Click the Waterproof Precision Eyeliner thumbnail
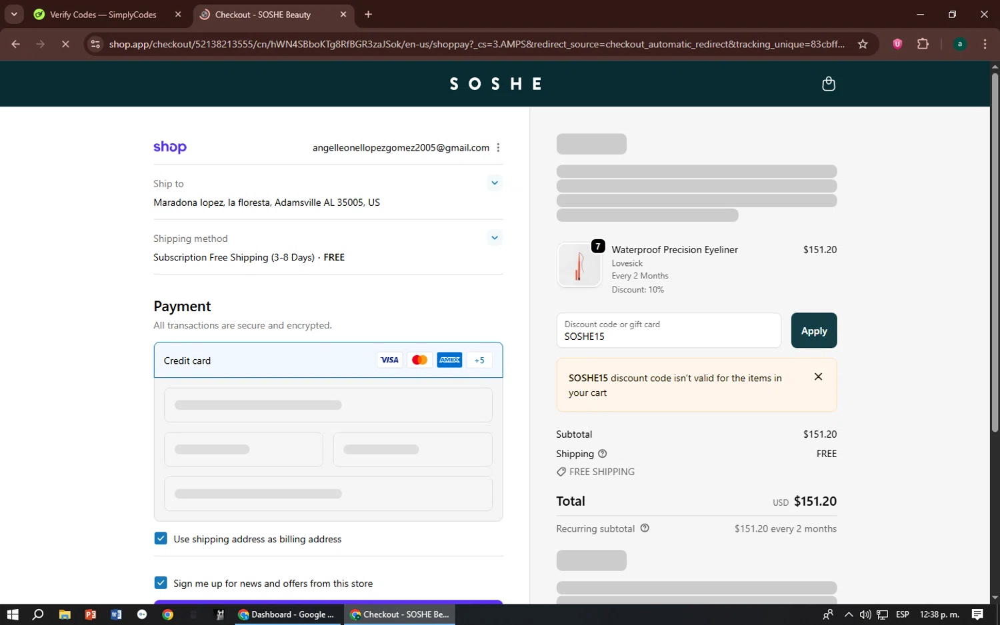The width and height of the screenshot is (1000, 625). pos(579,265)
